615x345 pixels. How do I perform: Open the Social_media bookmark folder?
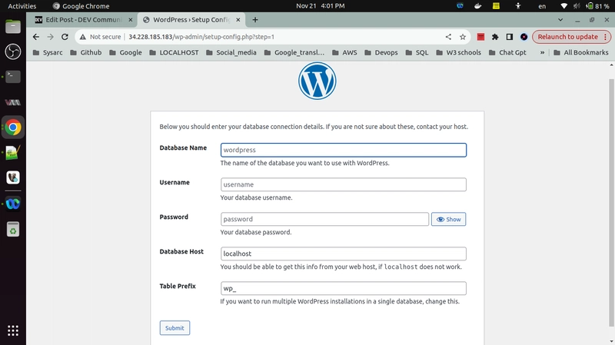tap(231, 52)
